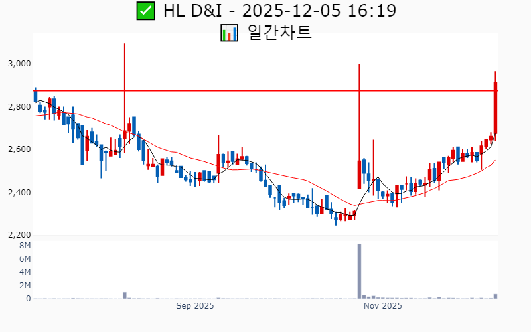Image resolution: width=531 pixels, height=332 pixels.
Task: Click the green checkmark icon in the title
Action: tap(145, 11)
